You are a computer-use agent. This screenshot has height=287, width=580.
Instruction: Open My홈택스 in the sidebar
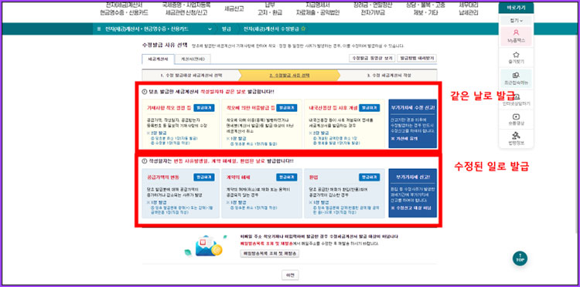tap(516, 36)
